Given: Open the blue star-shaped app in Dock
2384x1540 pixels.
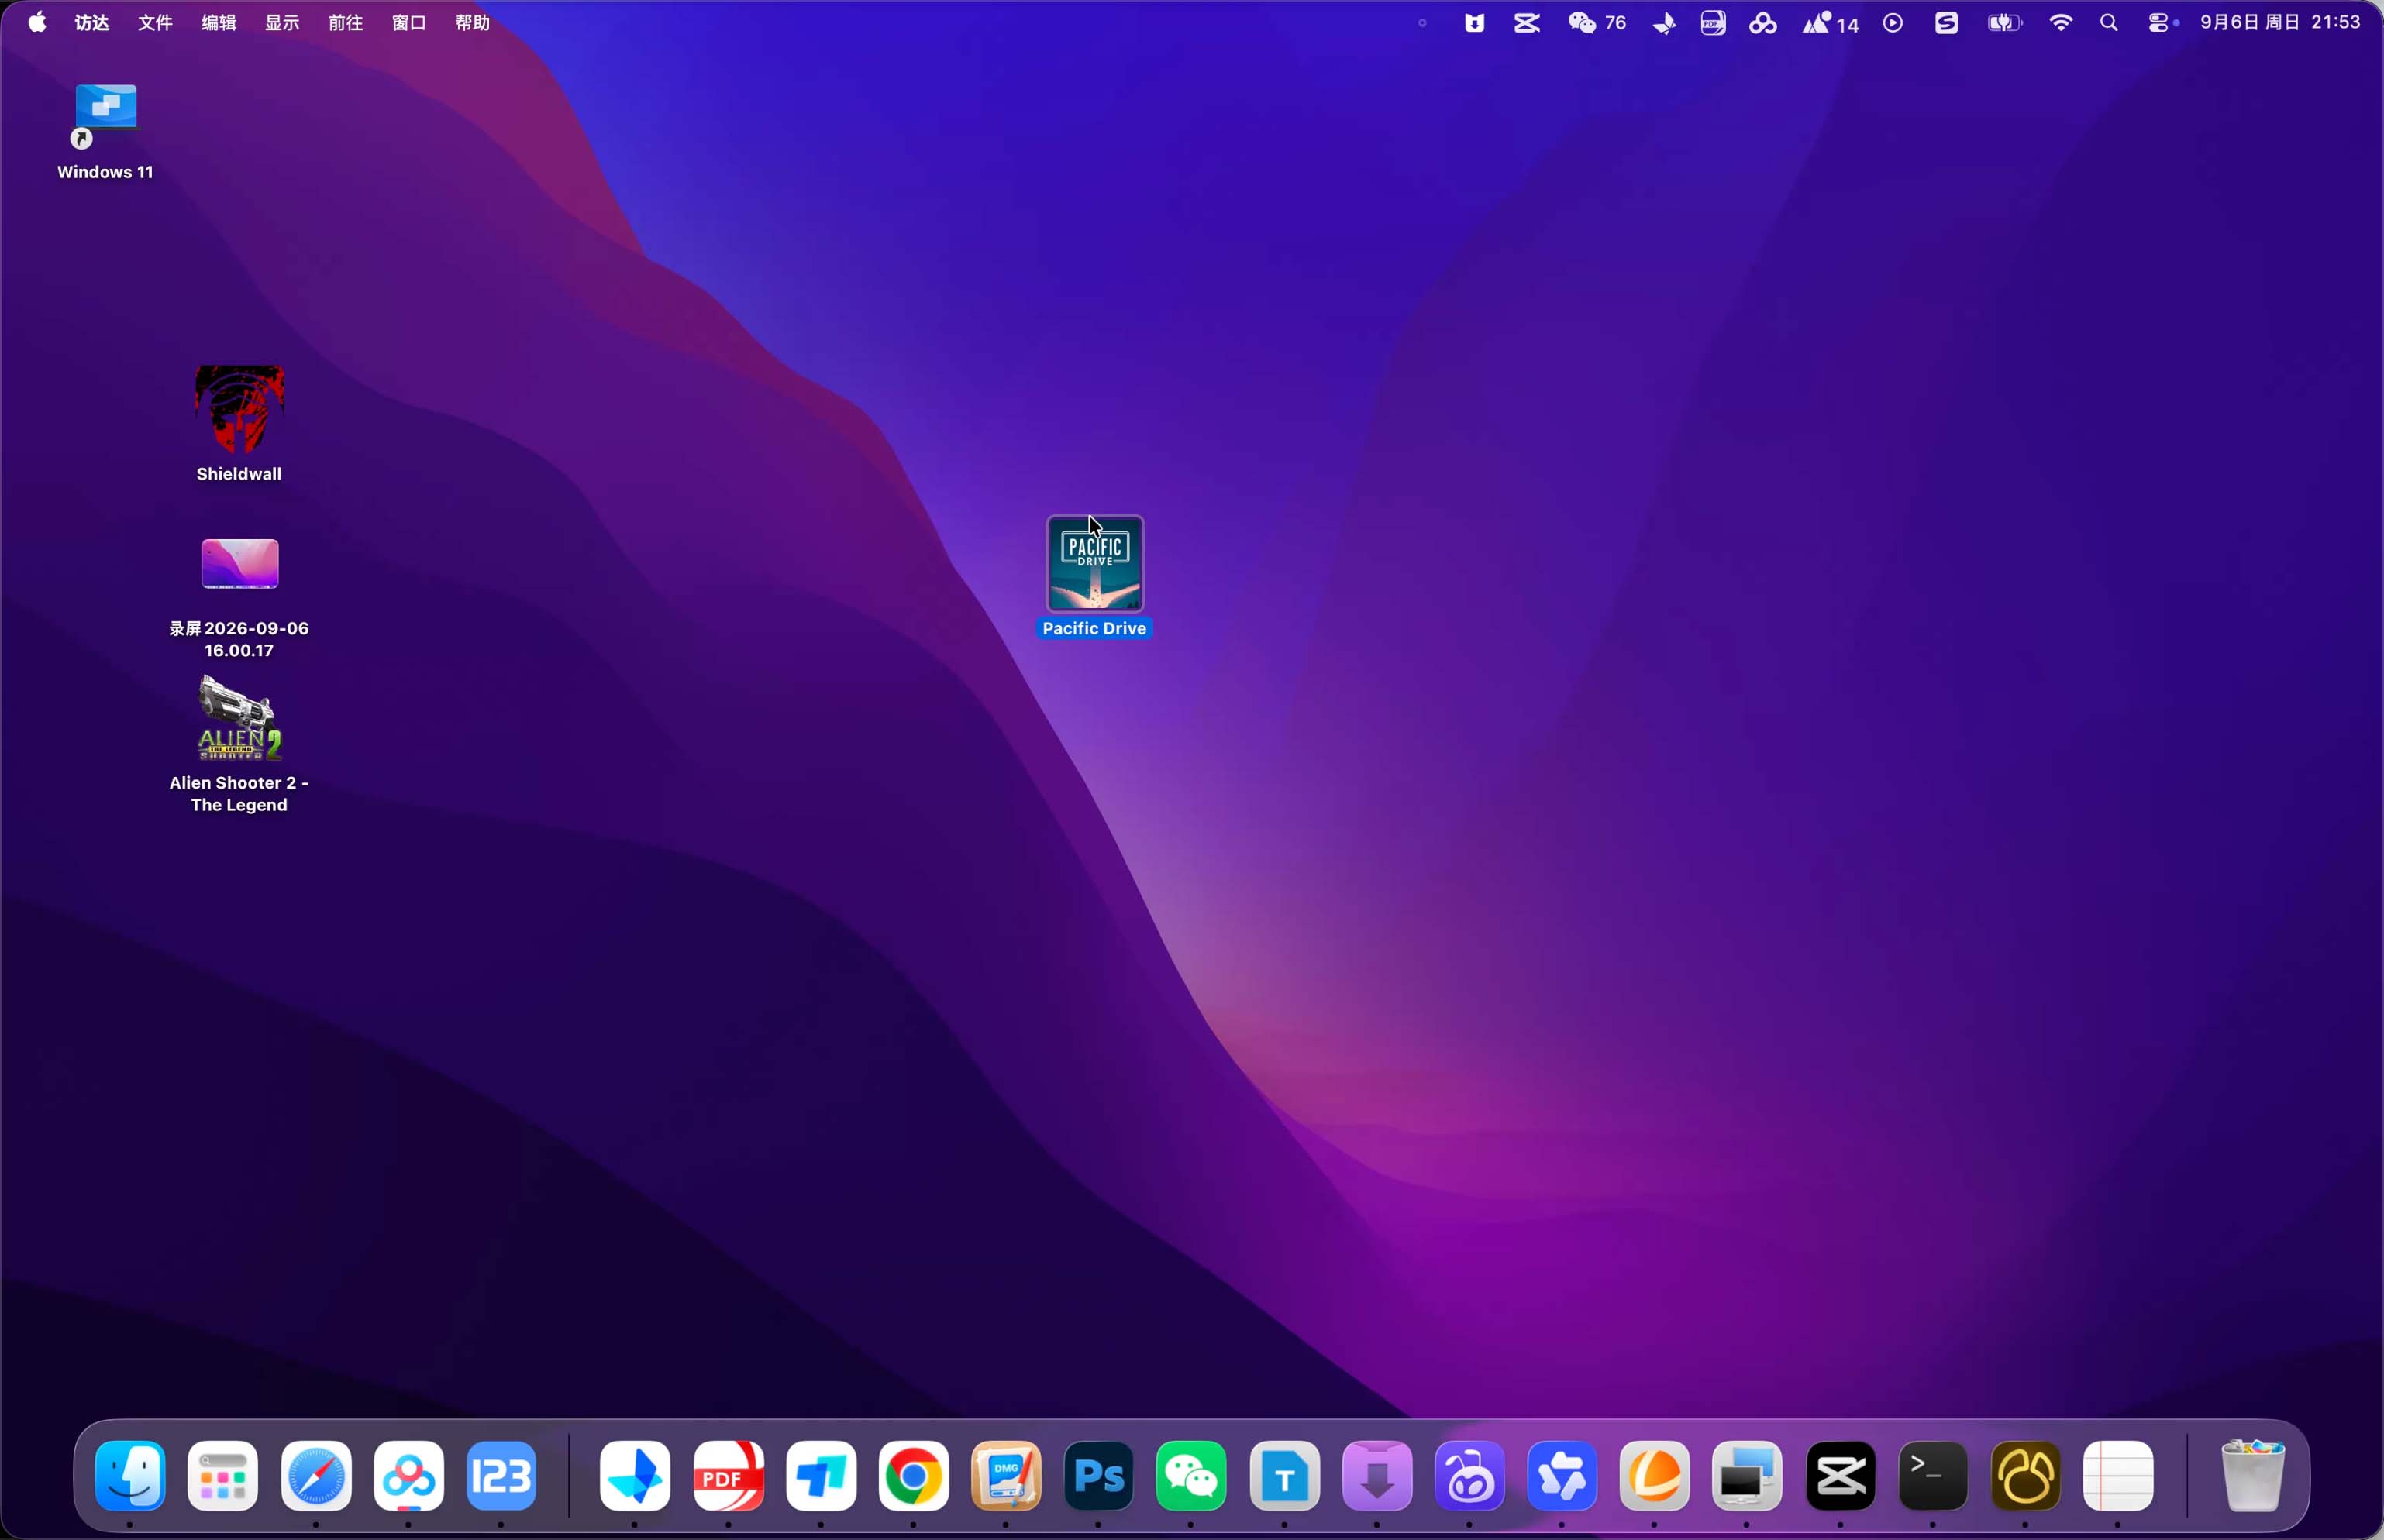Looking at the screenshot, I should 1562,1476.
